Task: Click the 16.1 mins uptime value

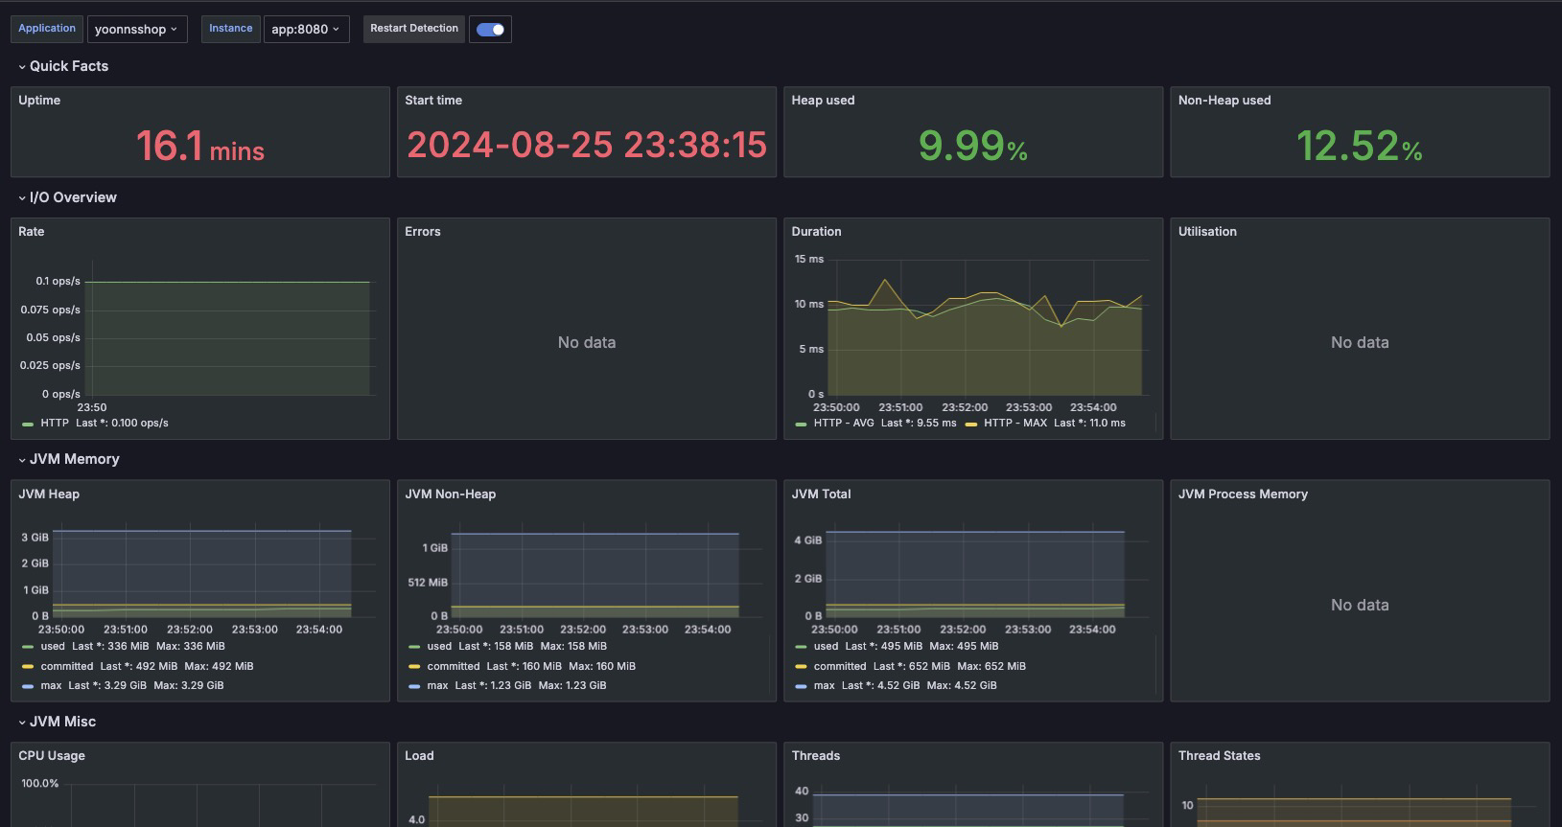Action: tap(199, 146)
